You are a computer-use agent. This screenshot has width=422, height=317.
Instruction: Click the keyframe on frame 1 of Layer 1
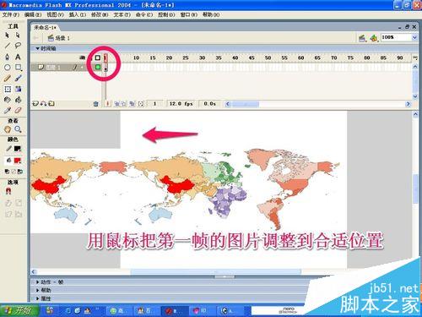(x=105, y=68)
